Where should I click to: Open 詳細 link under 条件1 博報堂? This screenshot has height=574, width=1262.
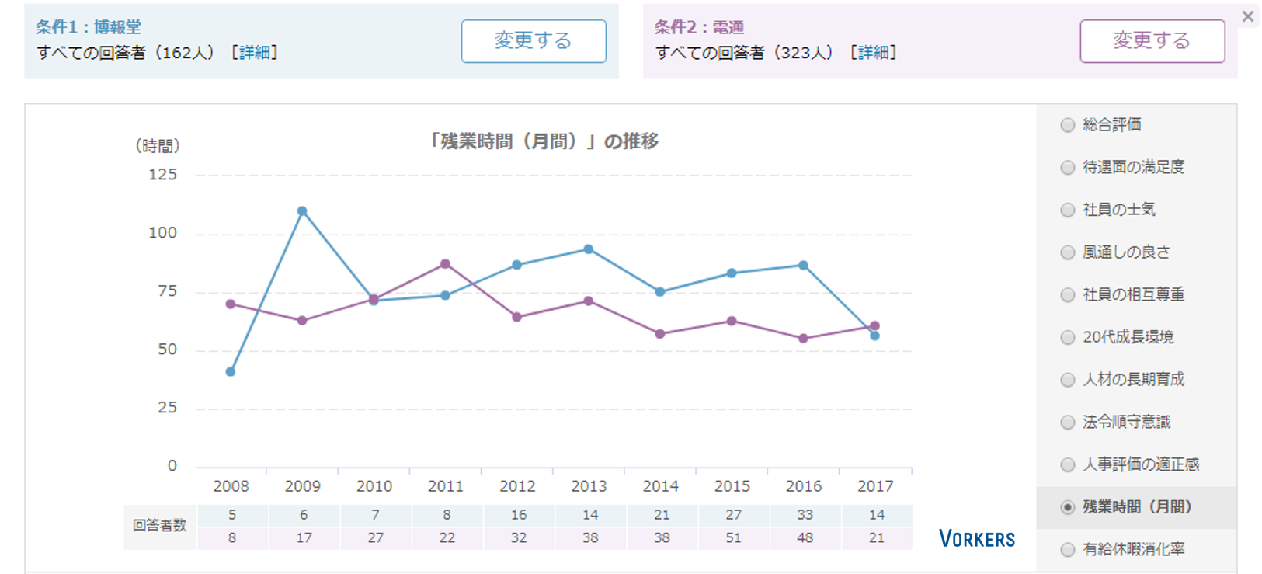(255, 53)
